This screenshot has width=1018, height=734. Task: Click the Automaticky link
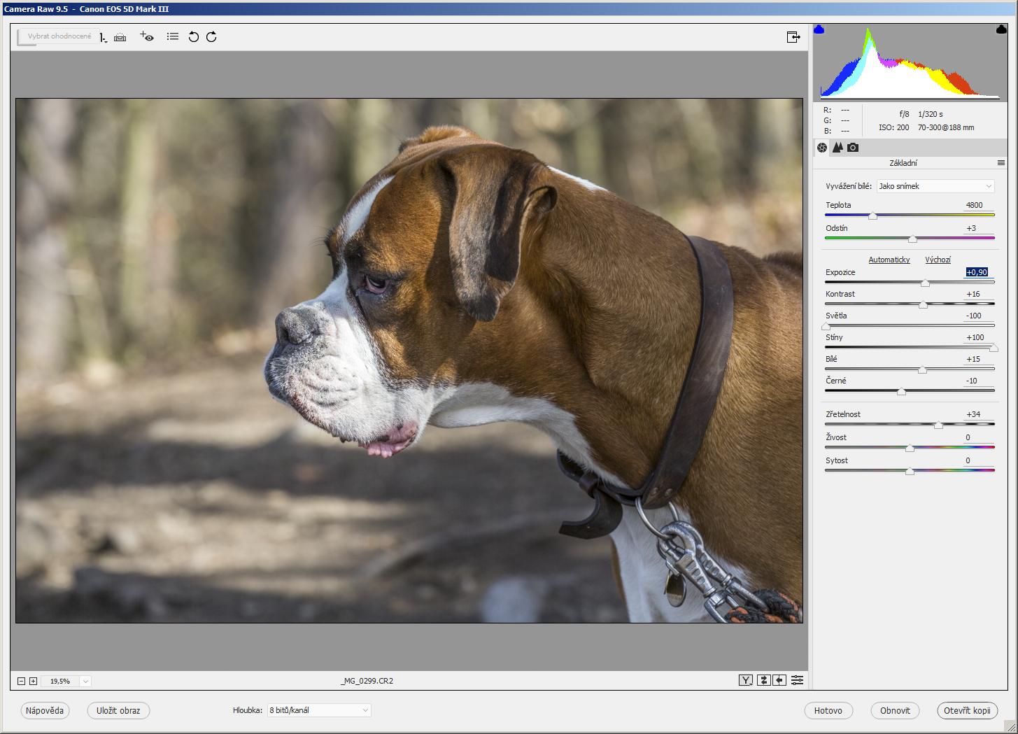point(889,260)
